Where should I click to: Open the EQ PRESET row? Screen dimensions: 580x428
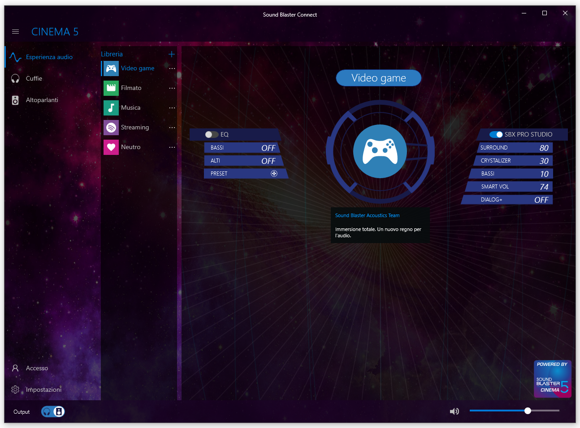click(246, 174)
